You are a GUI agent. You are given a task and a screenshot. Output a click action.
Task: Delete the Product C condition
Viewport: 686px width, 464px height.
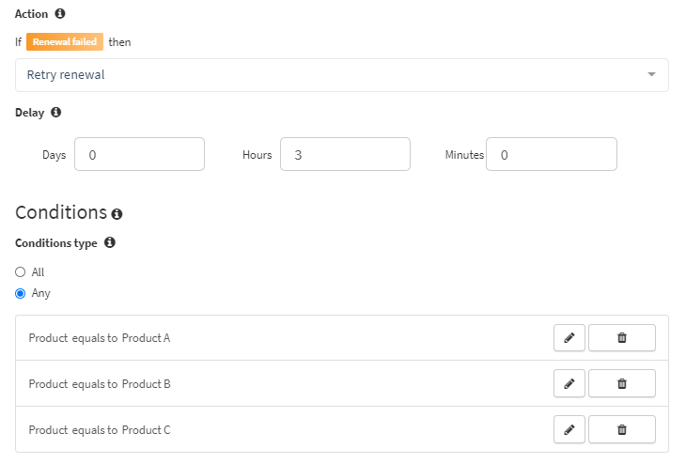622,429
